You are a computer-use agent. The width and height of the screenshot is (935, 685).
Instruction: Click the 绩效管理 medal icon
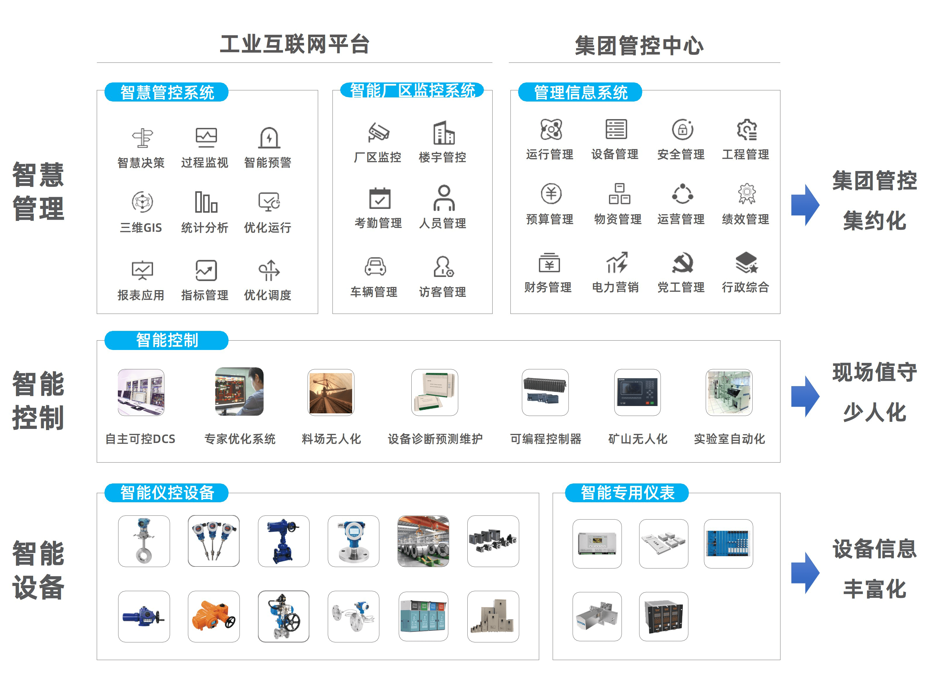tap(746, 193)
